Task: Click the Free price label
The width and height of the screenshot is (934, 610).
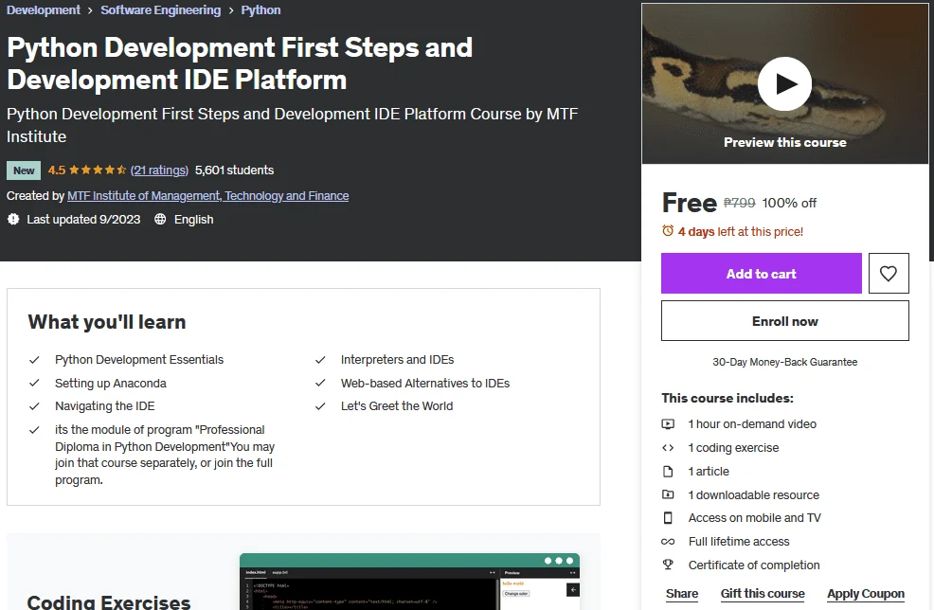Action: [x=690, y=203]
